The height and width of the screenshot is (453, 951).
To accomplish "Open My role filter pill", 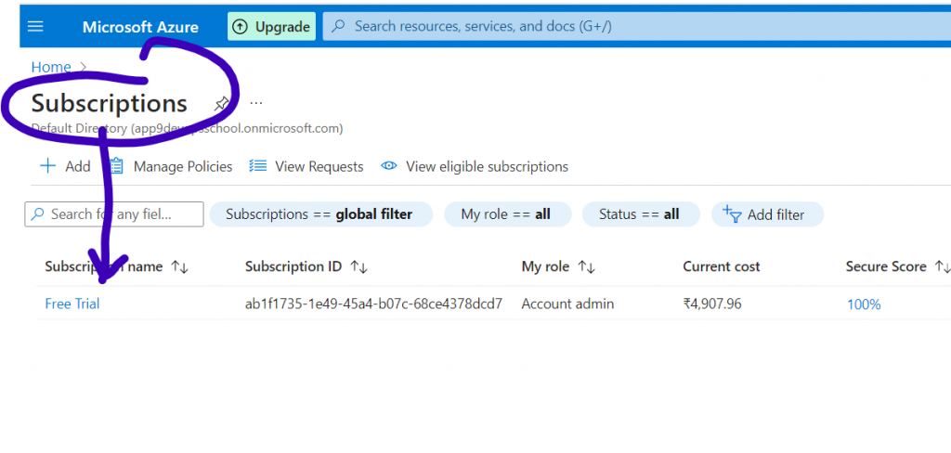I will (505, 214).
